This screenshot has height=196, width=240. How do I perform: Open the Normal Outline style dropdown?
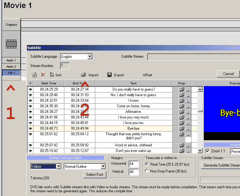coord(103,166)
